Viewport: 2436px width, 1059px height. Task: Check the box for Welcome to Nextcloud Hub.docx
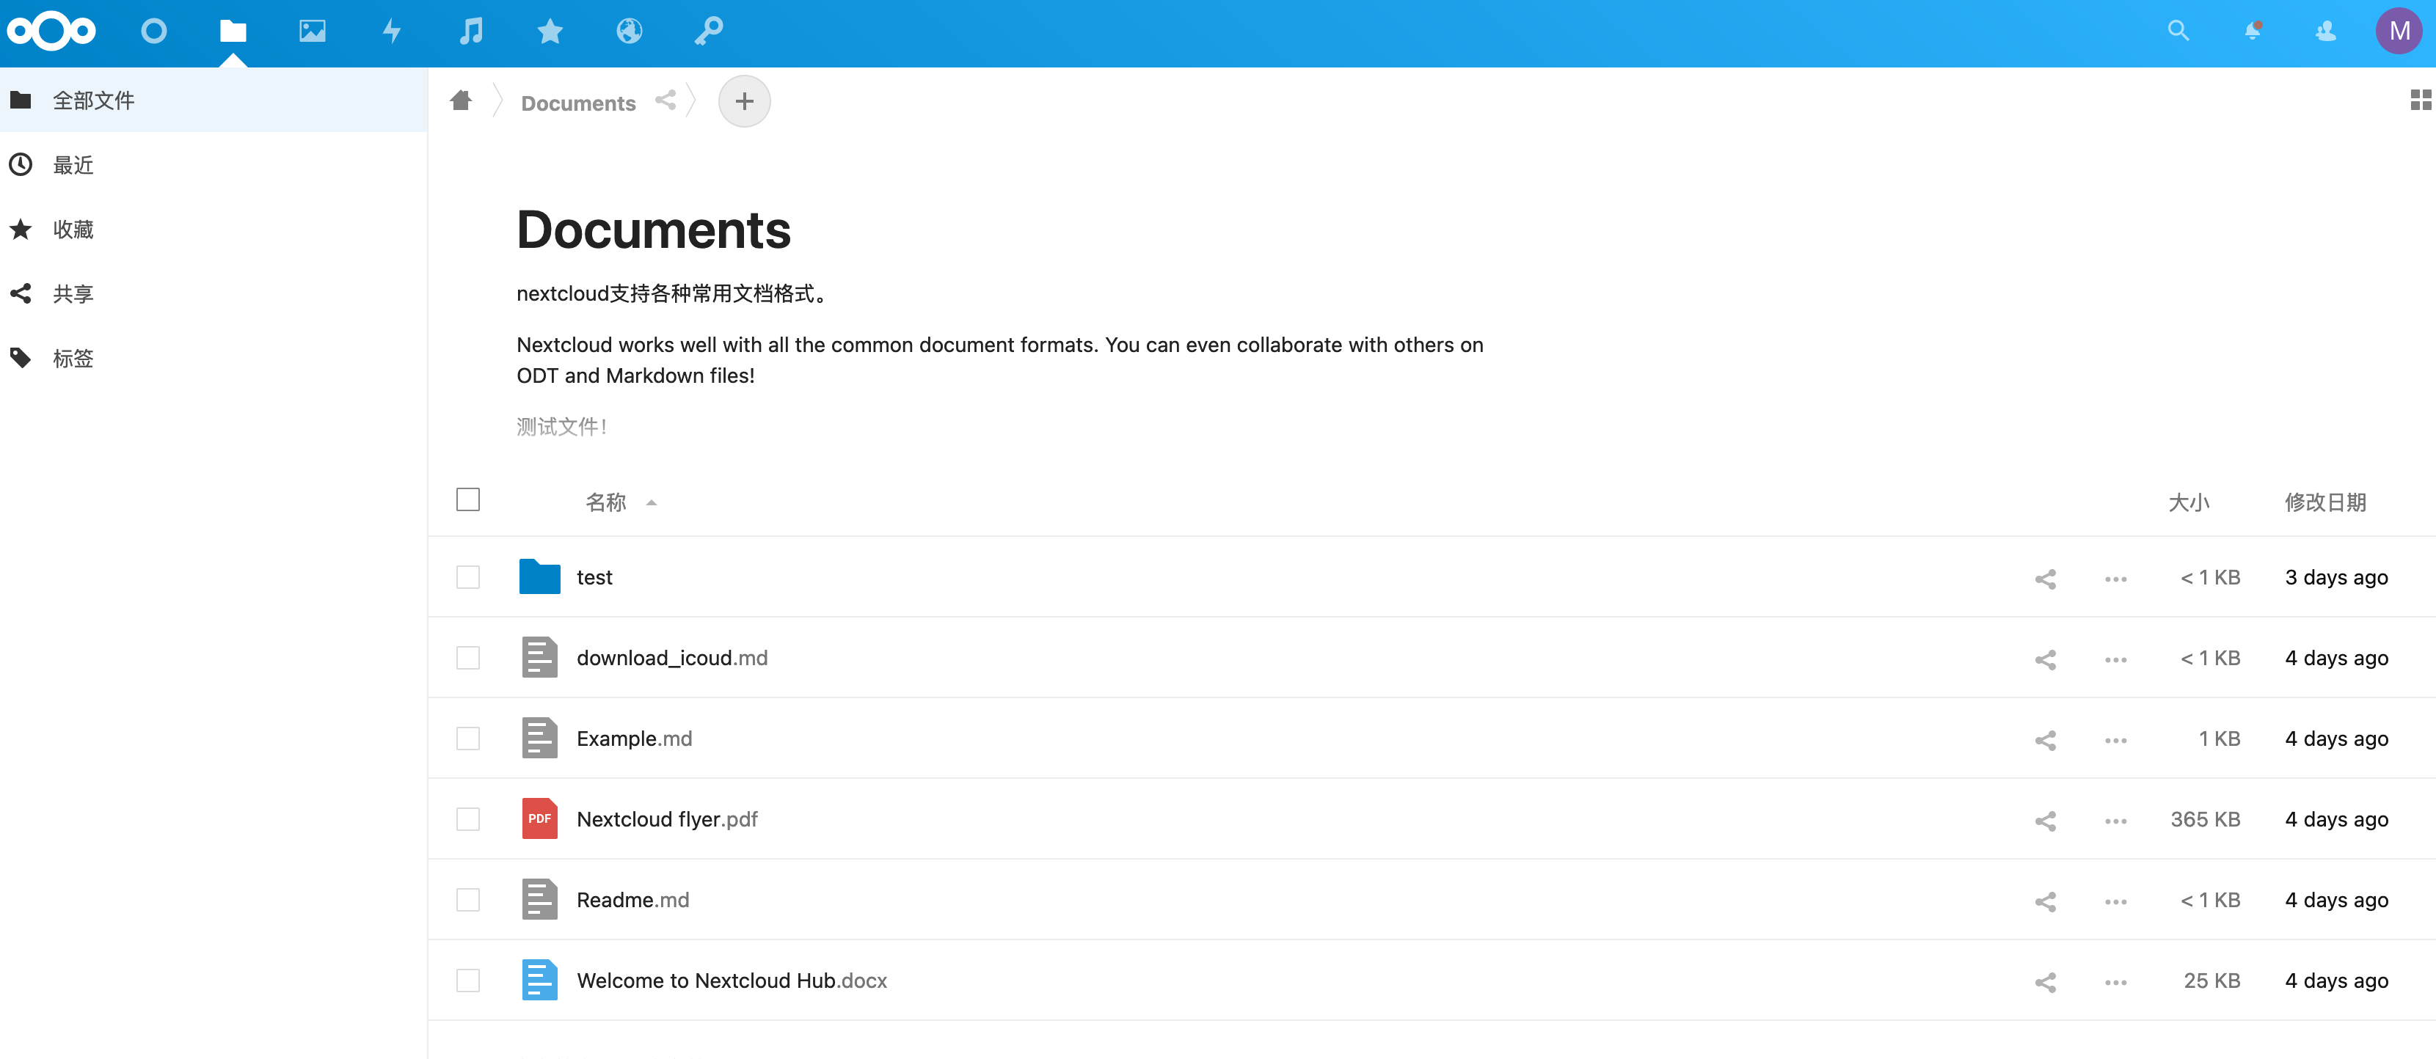point(468,980)
